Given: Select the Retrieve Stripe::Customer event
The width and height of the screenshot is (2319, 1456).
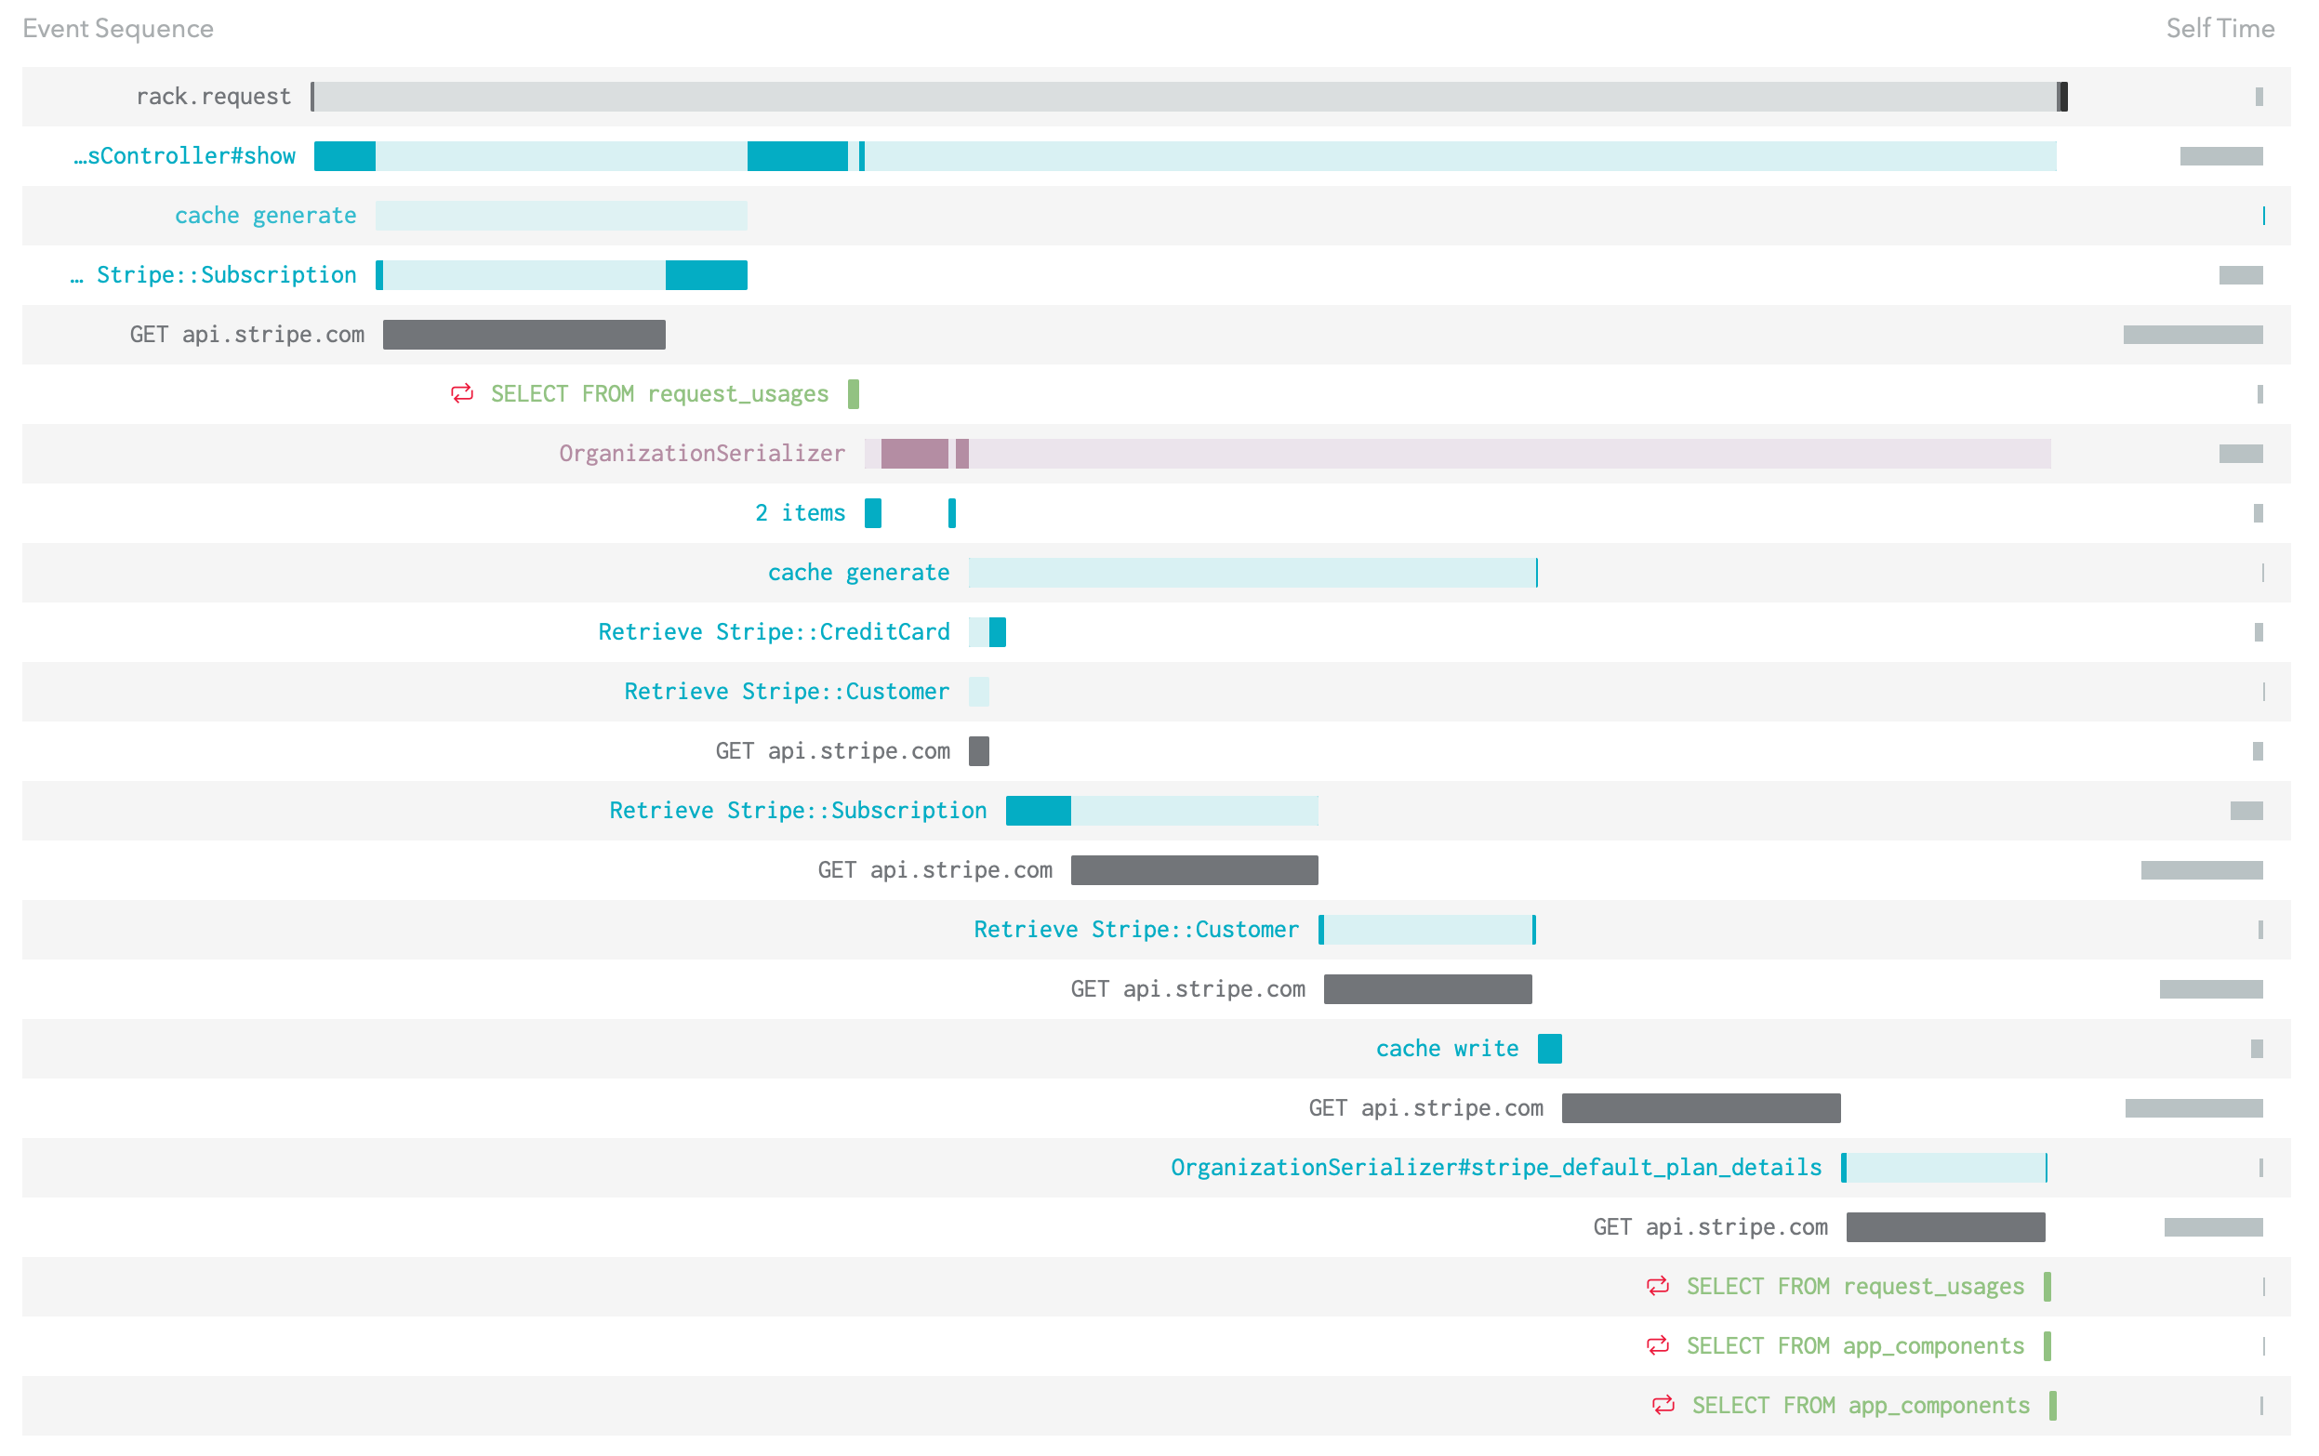Looking at the screenshot, I should (785, 691).
